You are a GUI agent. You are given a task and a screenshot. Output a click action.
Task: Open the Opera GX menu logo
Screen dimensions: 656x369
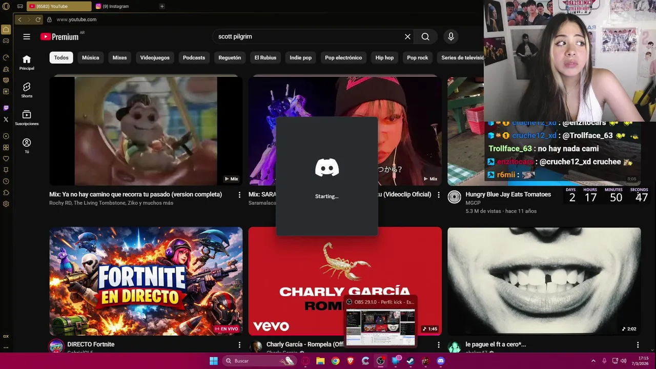(6, 6)
